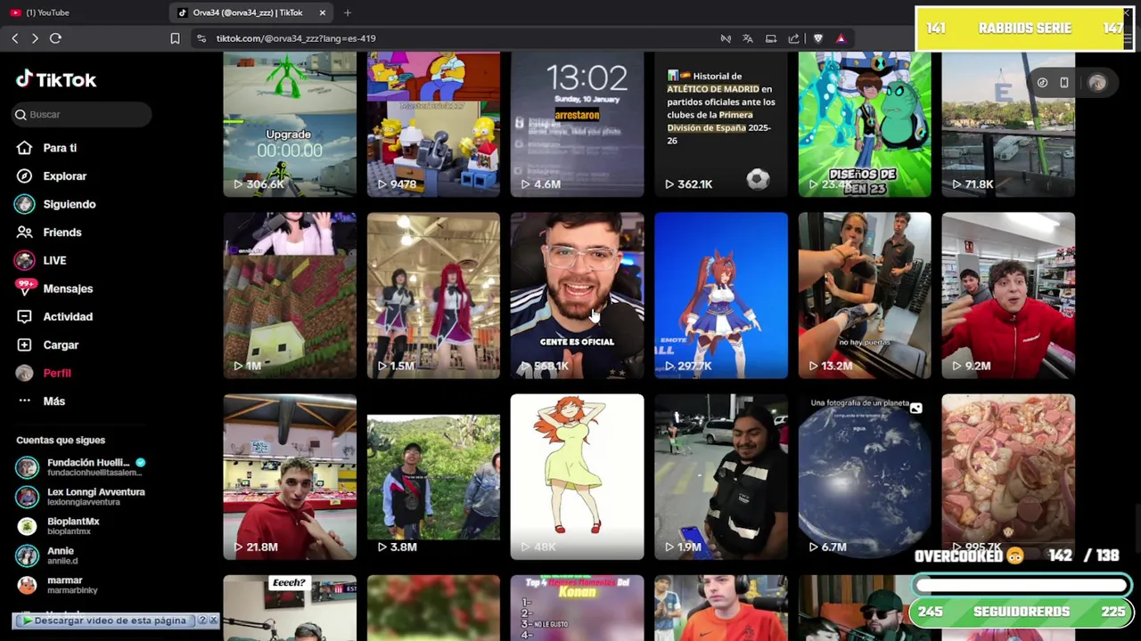Open the Siguiendo feed
Screen dimensions: 1141x641
(69, 204)
